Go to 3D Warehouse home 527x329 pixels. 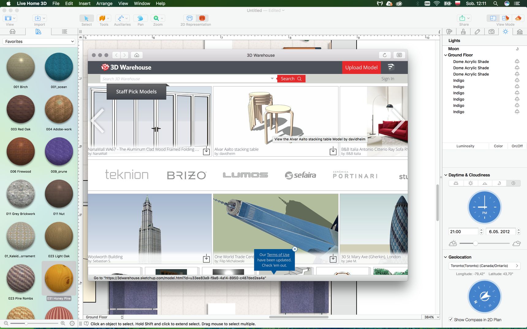coord(137,55)
